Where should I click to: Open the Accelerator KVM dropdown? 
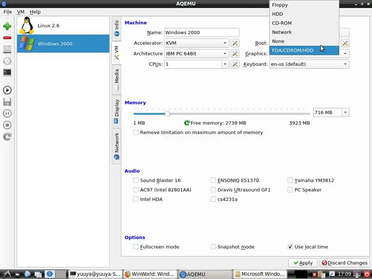click(197, 43)
